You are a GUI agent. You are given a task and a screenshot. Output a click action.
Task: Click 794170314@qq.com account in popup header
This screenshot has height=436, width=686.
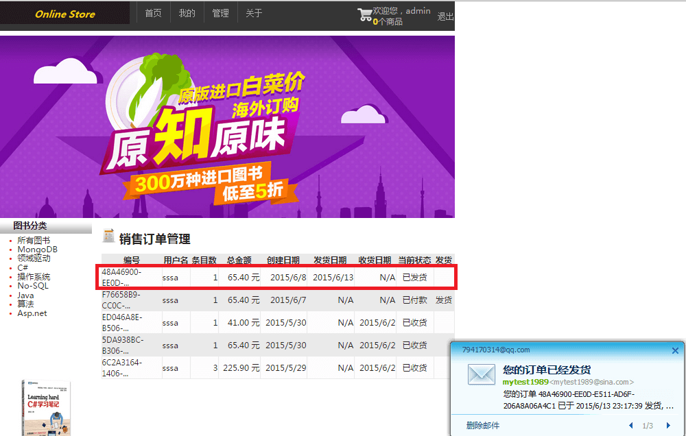point(496,350)
